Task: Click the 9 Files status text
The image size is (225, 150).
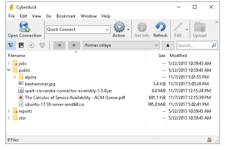Action: [x=13, y=140]
